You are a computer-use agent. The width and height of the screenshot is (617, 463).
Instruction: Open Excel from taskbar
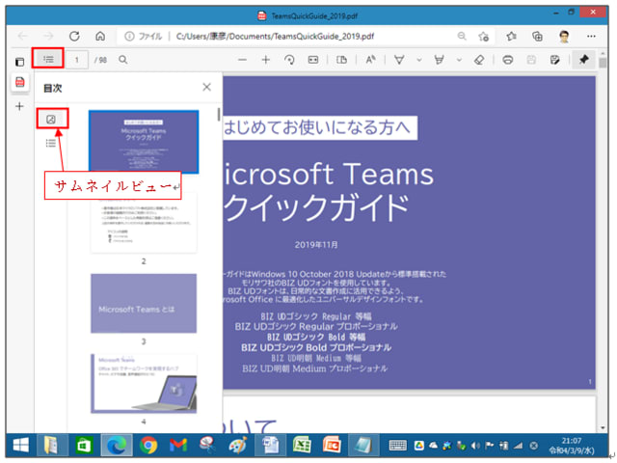point(302,446)
